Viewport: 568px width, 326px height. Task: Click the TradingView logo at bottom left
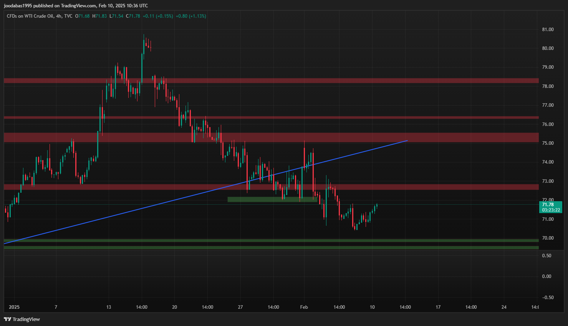pos(22,319)
